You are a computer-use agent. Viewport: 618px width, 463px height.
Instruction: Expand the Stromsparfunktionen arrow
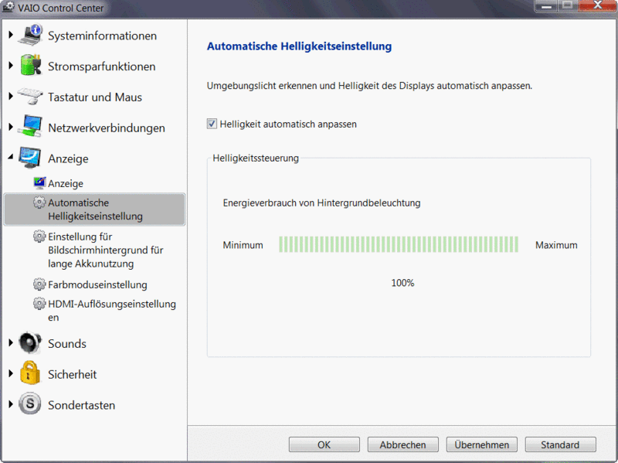click(11, 66)
